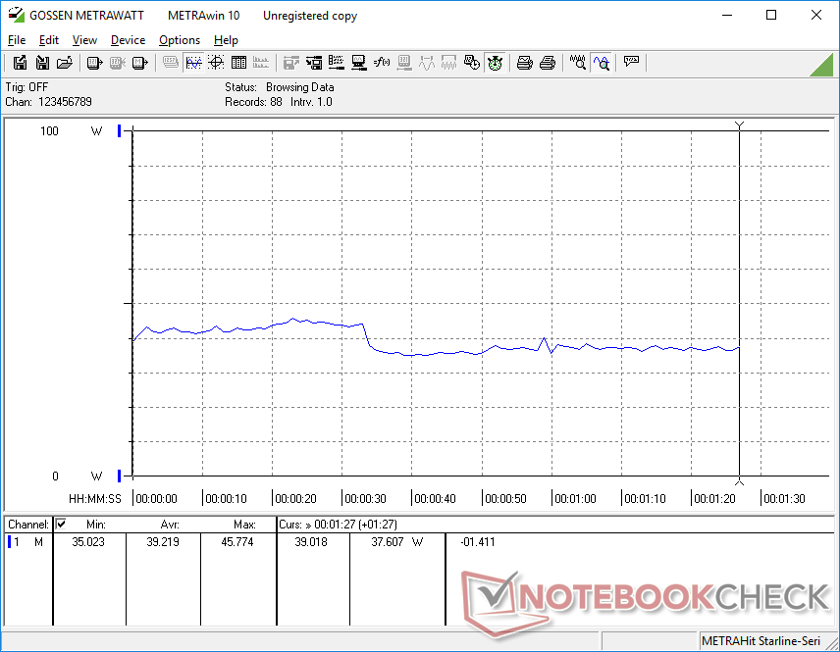
Task: Click the first floppy disk save icon
Action: pyautogui.click(x=20, y=63)
